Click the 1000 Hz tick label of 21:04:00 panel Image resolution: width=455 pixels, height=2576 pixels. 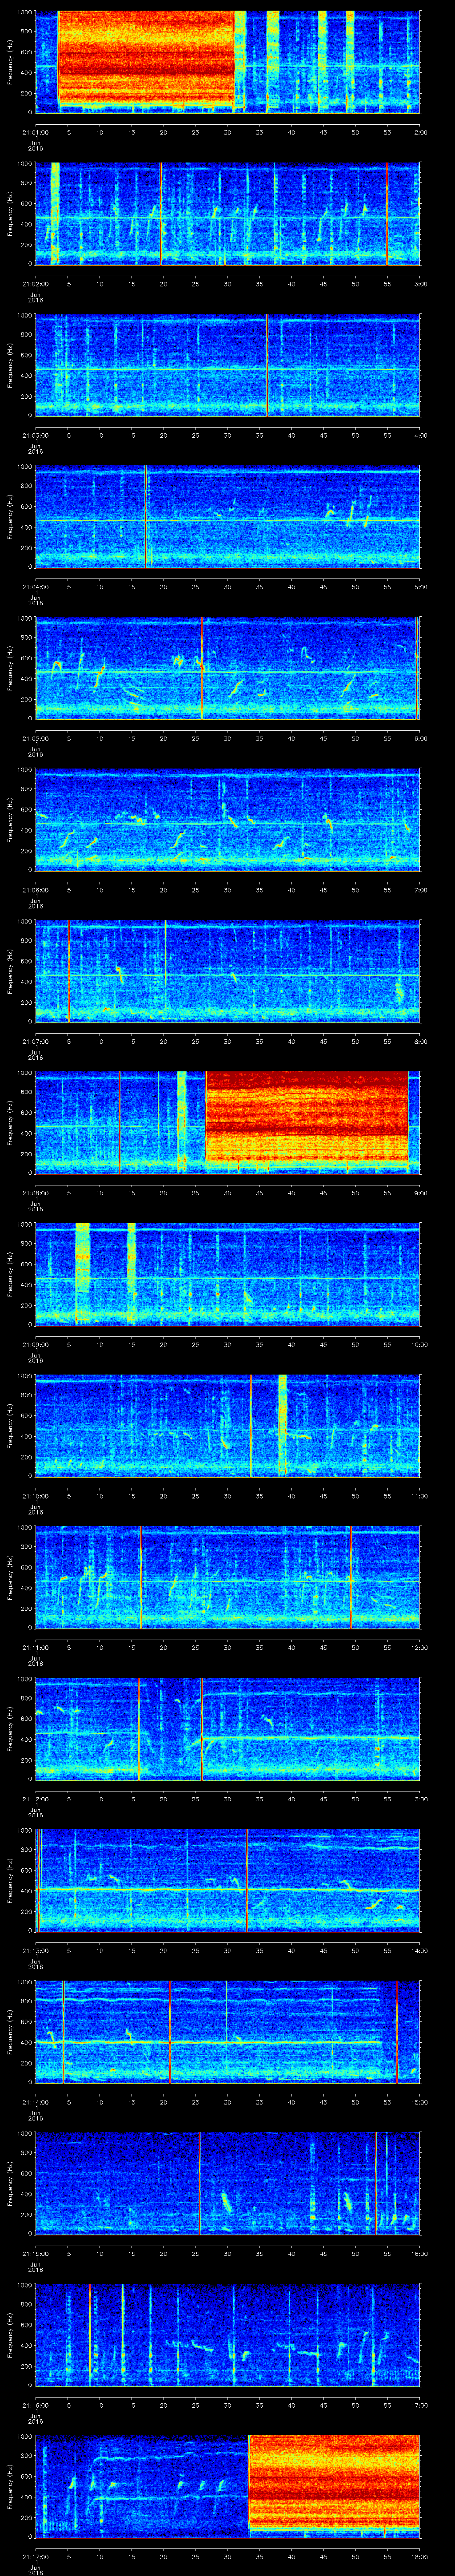pyautogui.click(x=24, y=467)
